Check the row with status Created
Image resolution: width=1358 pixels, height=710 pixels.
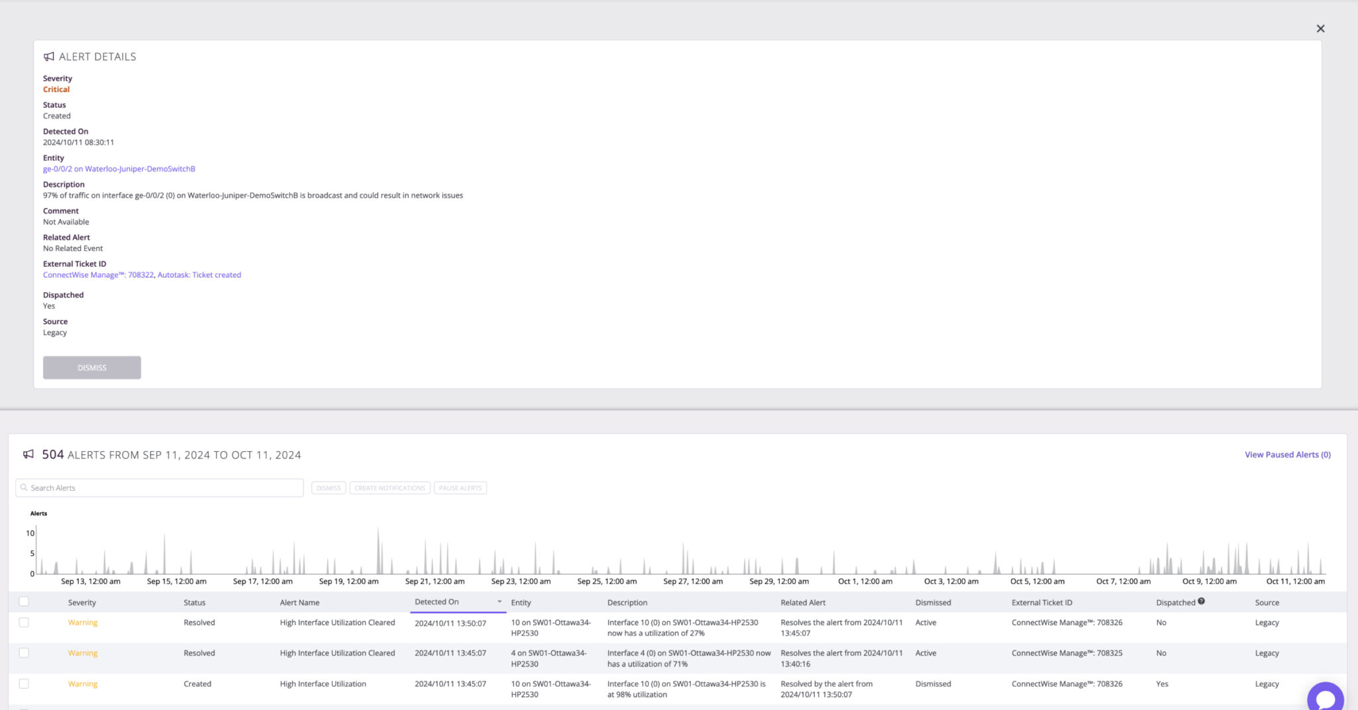pyautogui.click(x=24, y=684)
